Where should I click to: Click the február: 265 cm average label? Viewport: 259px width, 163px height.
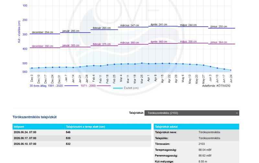pos(102,28)
